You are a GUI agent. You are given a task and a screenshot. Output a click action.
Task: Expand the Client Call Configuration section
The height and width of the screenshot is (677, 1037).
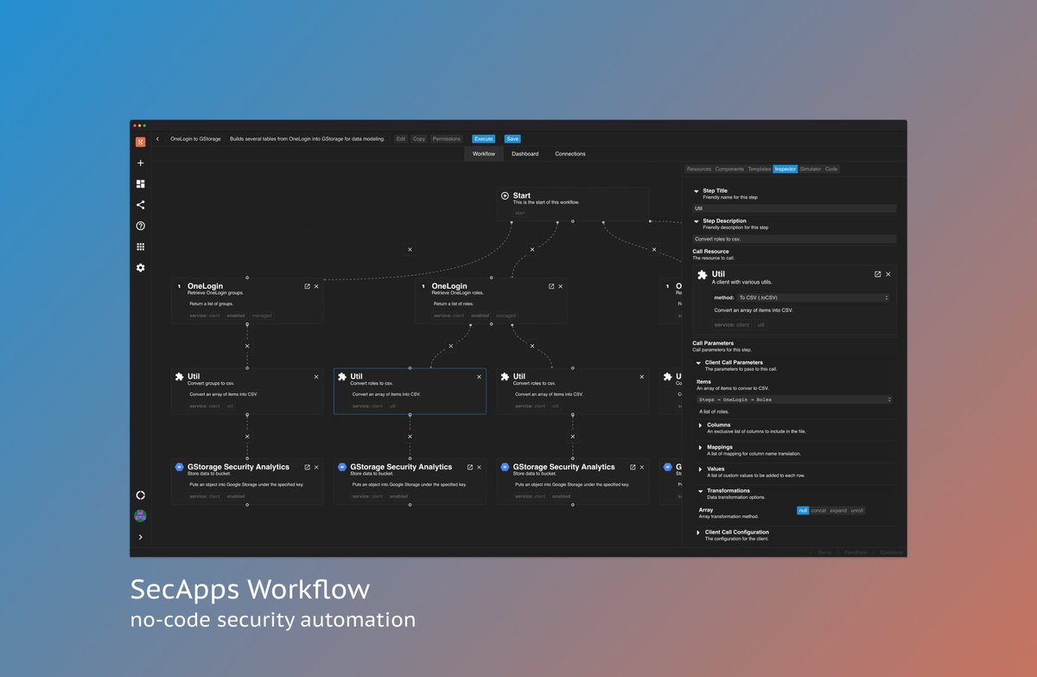click(698, 533)
